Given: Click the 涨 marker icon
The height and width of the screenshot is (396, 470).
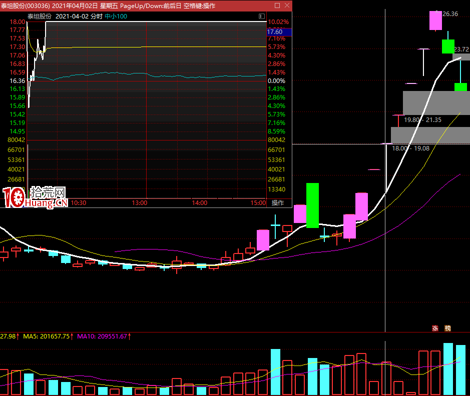Looking at the screenshot, I should pyautogui.click(x=435, y=328).
